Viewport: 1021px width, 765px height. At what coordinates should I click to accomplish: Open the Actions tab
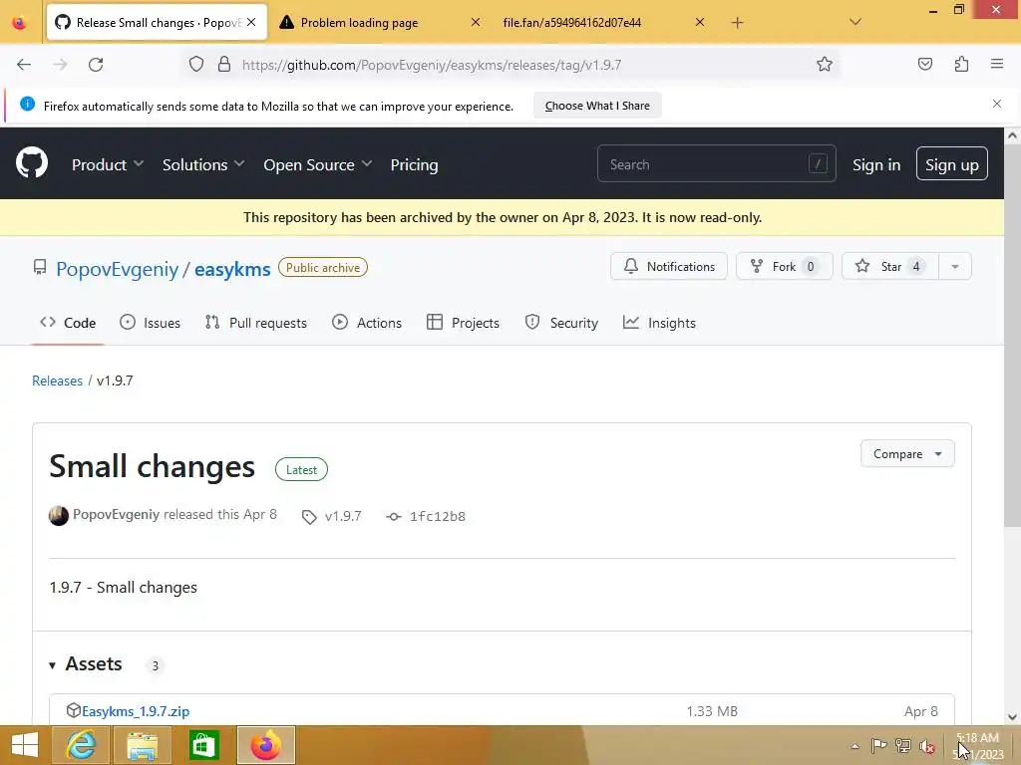tap(367, 323)
